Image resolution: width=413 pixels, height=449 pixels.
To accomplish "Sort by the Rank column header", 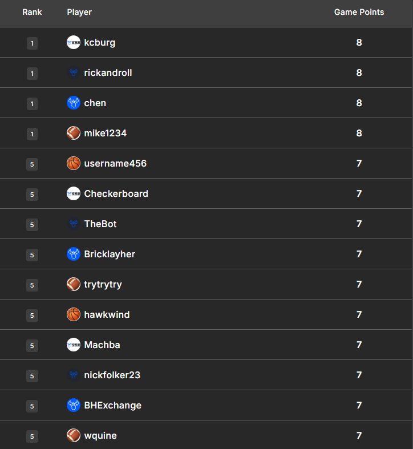I will tap(32, 12).
